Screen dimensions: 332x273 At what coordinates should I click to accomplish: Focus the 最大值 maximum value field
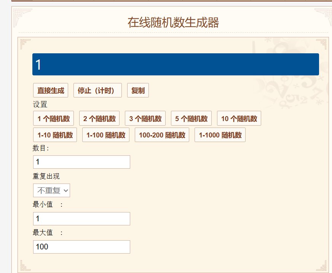(x=81, y=247)
